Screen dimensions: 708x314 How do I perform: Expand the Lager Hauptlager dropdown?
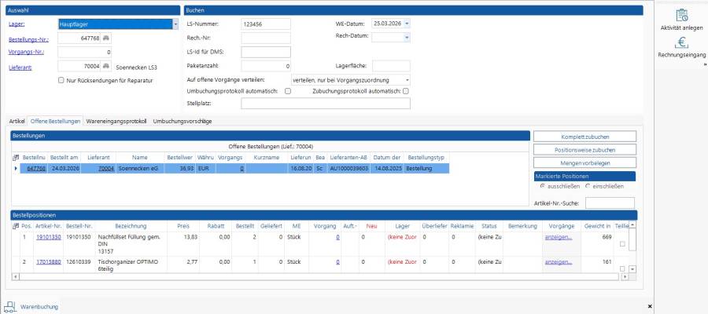tap(175, 24)
